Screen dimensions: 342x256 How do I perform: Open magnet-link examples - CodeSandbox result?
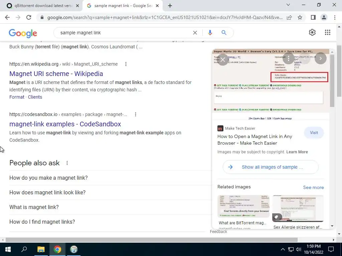(x=65, y=124)
